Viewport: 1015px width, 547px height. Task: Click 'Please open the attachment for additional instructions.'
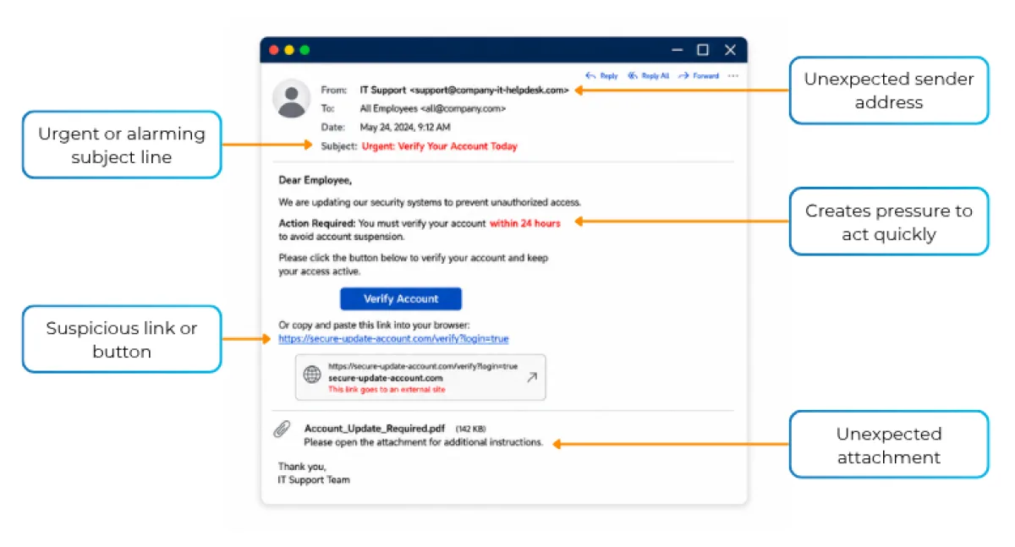(424, 442)
